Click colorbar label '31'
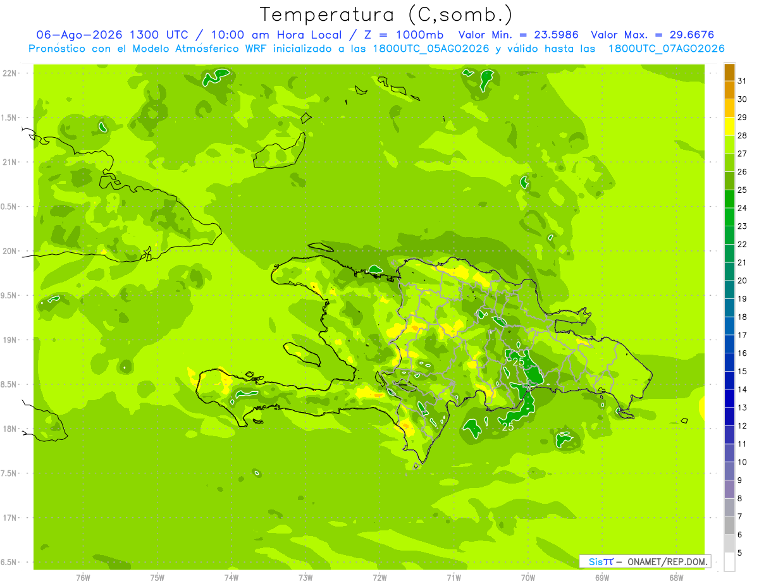 [743, 81]
